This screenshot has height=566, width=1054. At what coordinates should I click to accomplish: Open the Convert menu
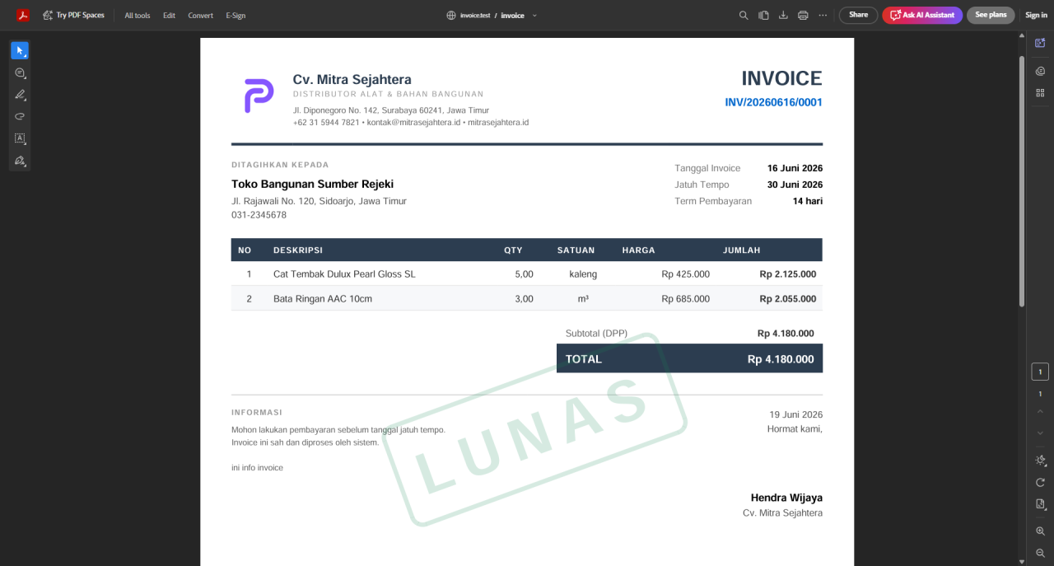(x=200, y=15)
